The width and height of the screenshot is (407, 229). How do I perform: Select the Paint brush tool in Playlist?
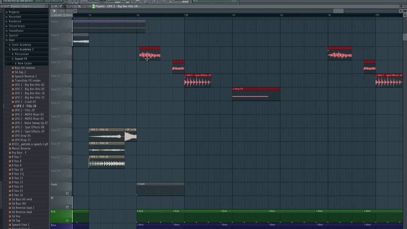click(65, 6)
